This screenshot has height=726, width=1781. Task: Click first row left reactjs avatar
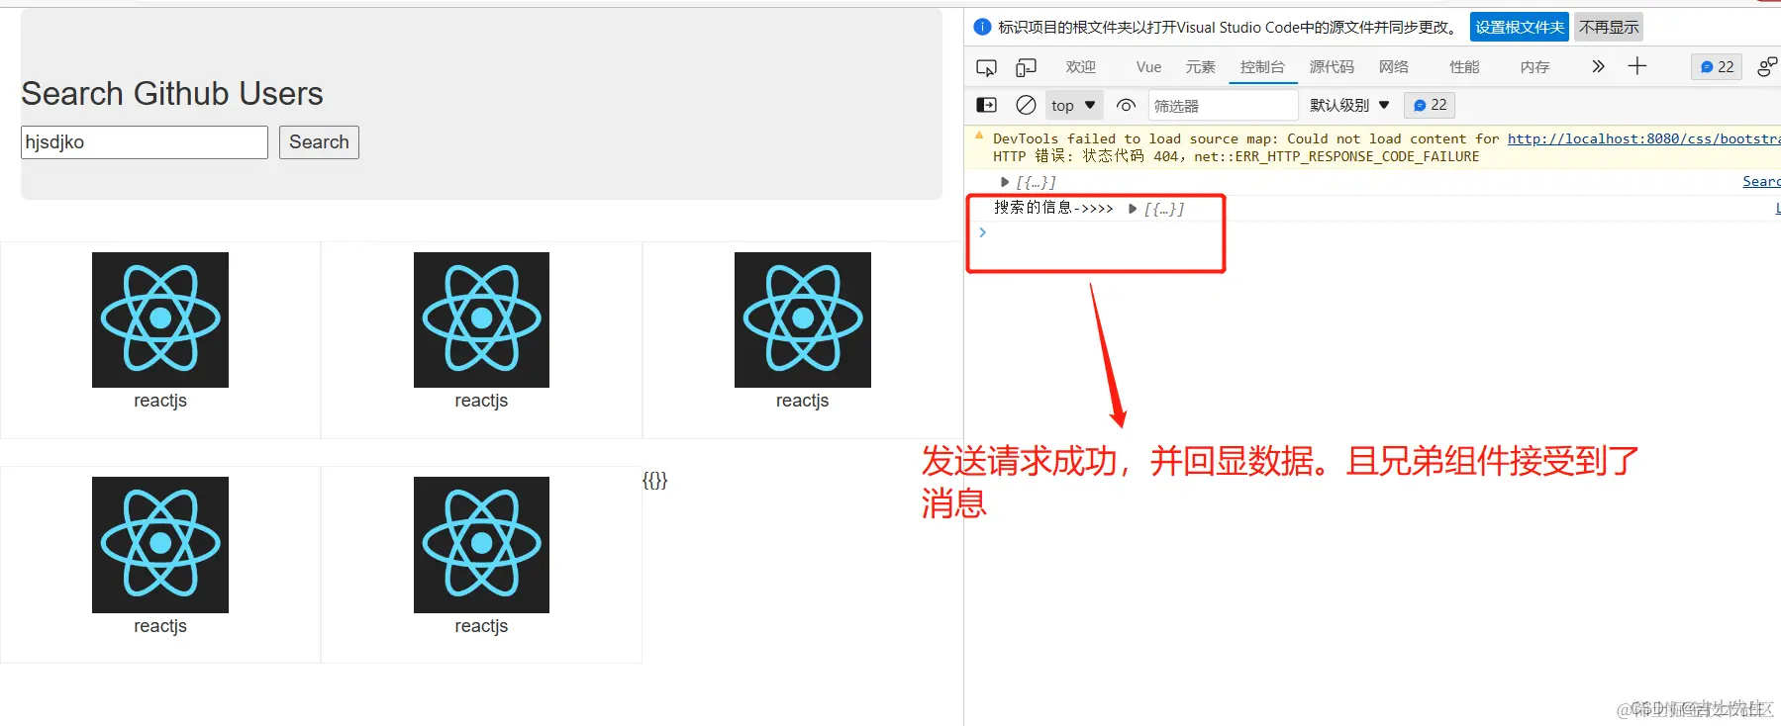click(x=160, y=319)
